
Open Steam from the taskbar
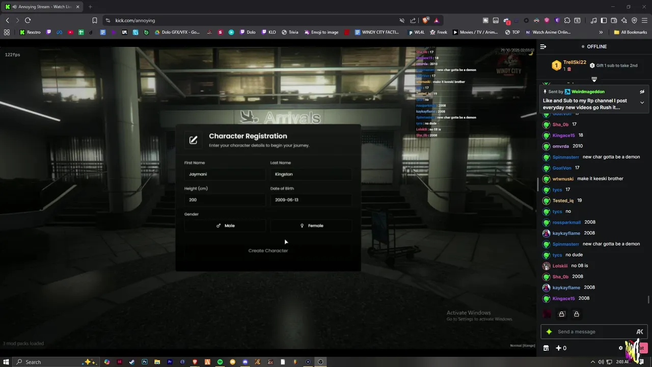(132, 362)
